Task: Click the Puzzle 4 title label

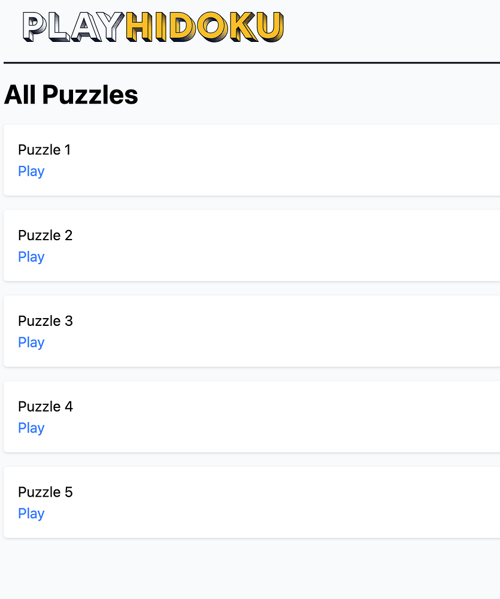Action: [x=45, y=407]
